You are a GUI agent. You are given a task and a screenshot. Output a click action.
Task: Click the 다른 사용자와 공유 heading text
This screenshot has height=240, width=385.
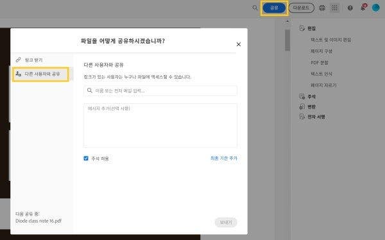click(x=103, y=65)
